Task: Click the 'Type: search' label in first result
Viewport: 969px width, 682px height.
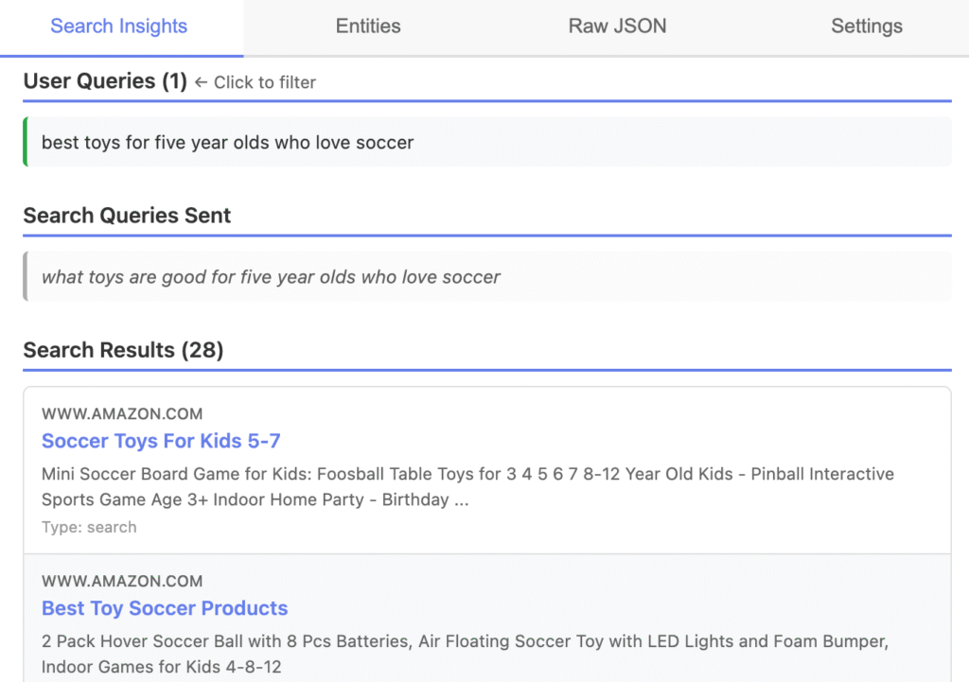Action: click(x=89, y=527)
